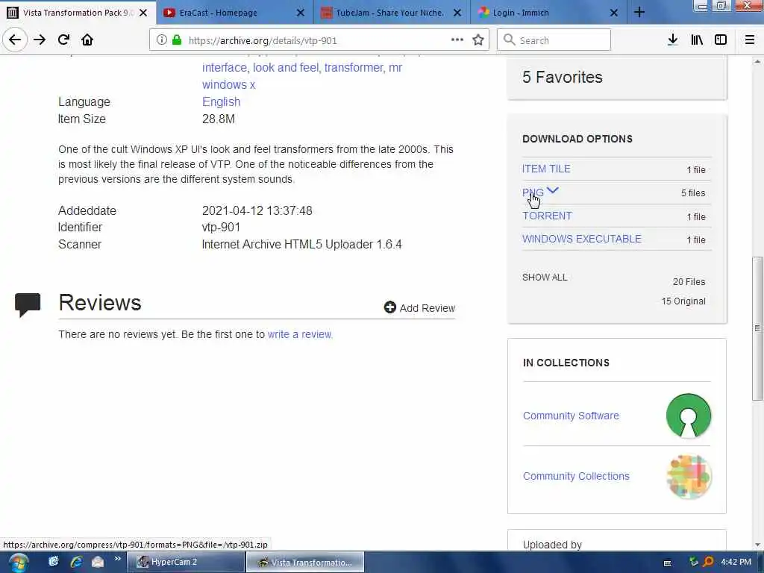Close the Login - Immich tab
Viewport: 764px width, 573px height.
click(x=614, y=13)
